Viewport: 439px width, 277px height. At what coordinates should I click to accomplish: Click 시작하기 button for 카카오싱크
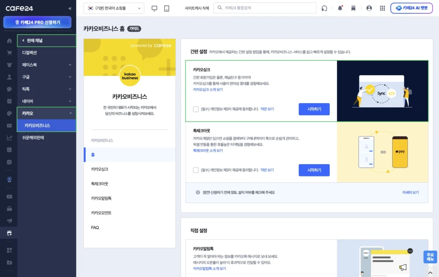[x=314, y=109]
